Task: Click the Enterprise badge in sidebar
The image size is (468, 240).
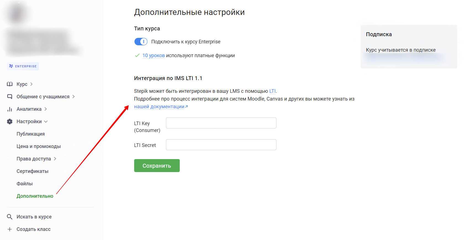Action: 23,66
